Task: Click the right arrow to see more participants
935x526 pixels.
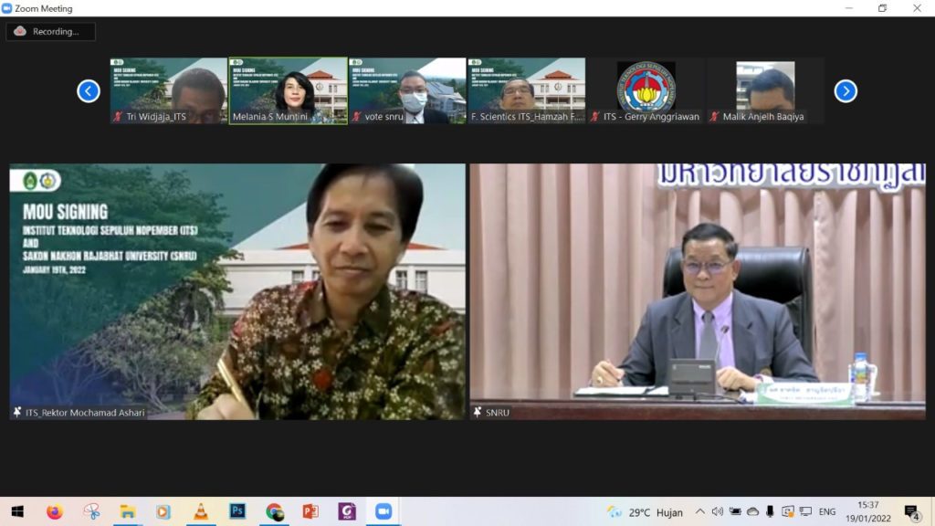Action: pos(846,90)
